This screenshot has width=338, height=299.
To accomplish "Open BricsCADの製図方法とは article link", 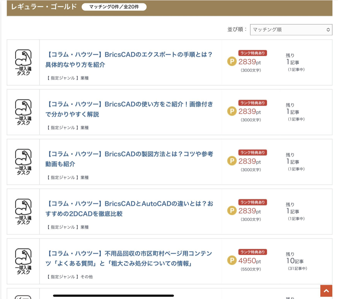I will click(x=129, y=159).
